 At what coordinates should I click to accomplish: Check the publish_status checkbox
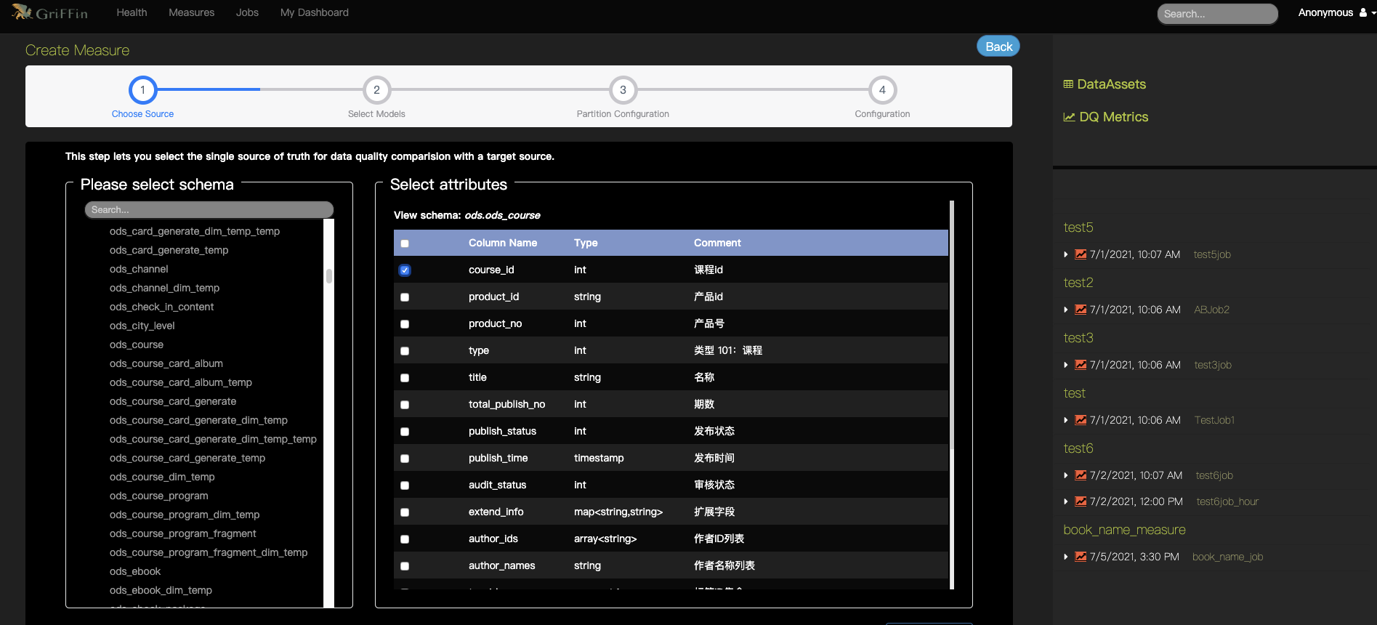point(405,432)
